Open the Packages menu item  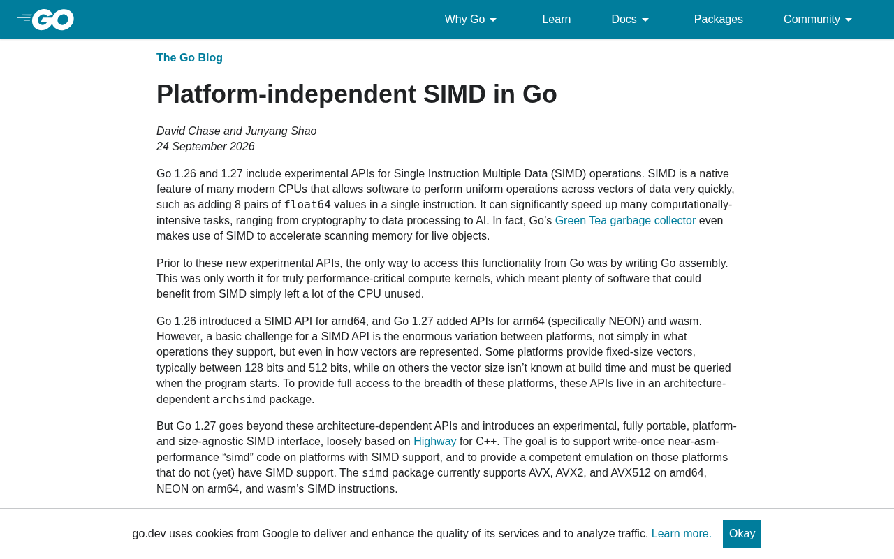pos(719,20)
